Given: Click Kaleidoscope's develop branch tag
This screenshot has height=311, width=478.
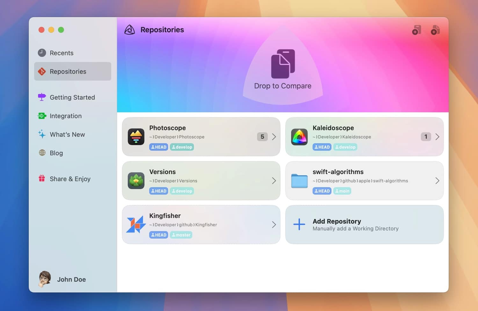Looking at the screenshot, I should [x=345, y=147].
